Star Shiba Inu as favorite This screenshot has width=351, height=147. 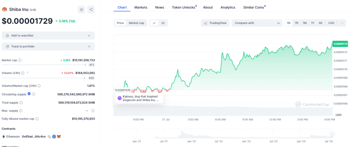click(82, 10)
